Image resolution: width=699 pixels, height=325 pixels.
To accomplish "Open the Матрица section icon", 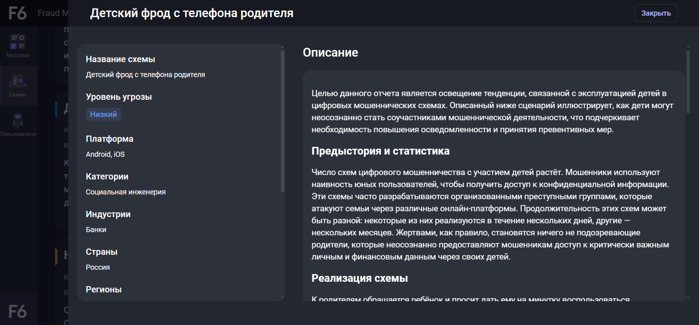I will coord(18,42).
